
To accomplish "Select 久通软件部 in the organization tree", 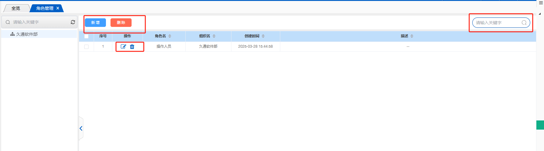I will click(x=27, y=34).
